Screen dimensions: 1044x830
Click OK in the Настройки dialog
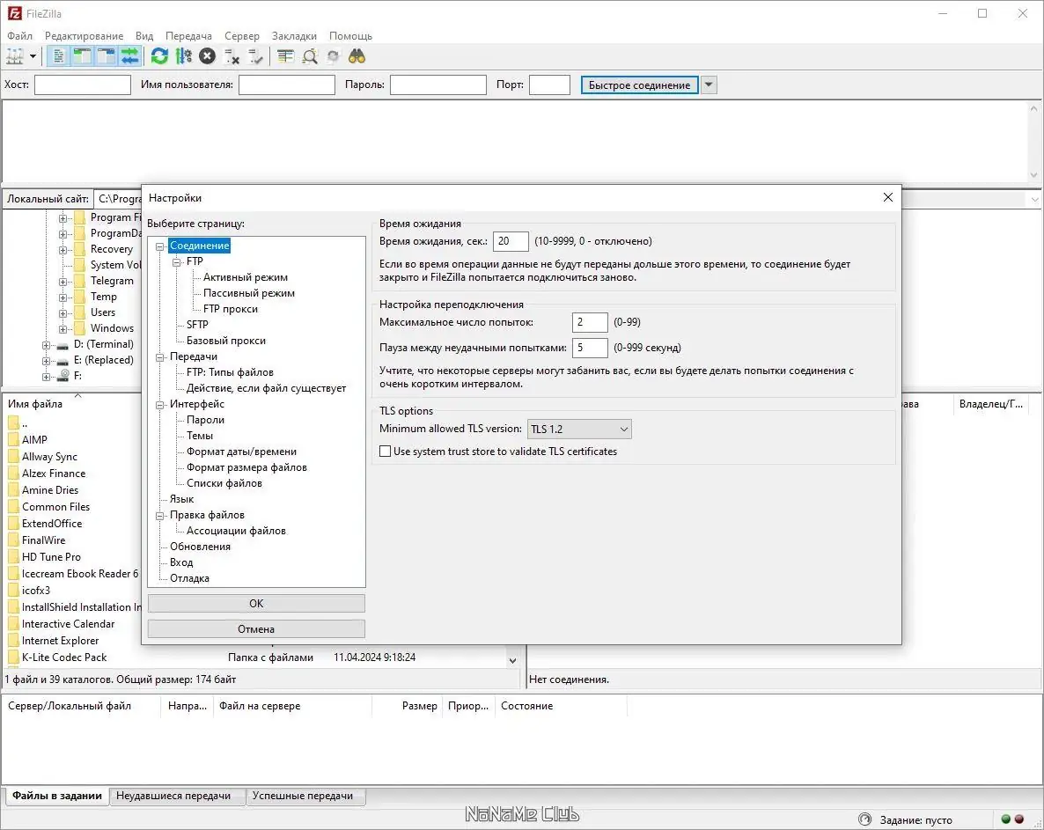256,604
